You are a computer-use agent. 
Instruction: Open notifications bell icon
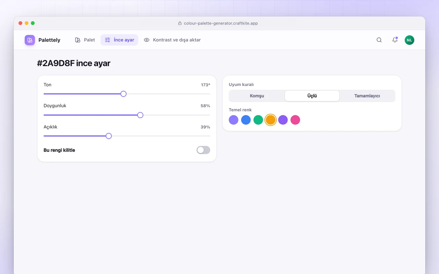pos(395,40)
